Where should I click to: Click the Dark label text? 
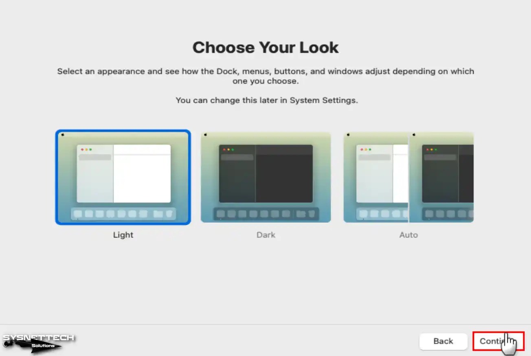pos(266,235)
